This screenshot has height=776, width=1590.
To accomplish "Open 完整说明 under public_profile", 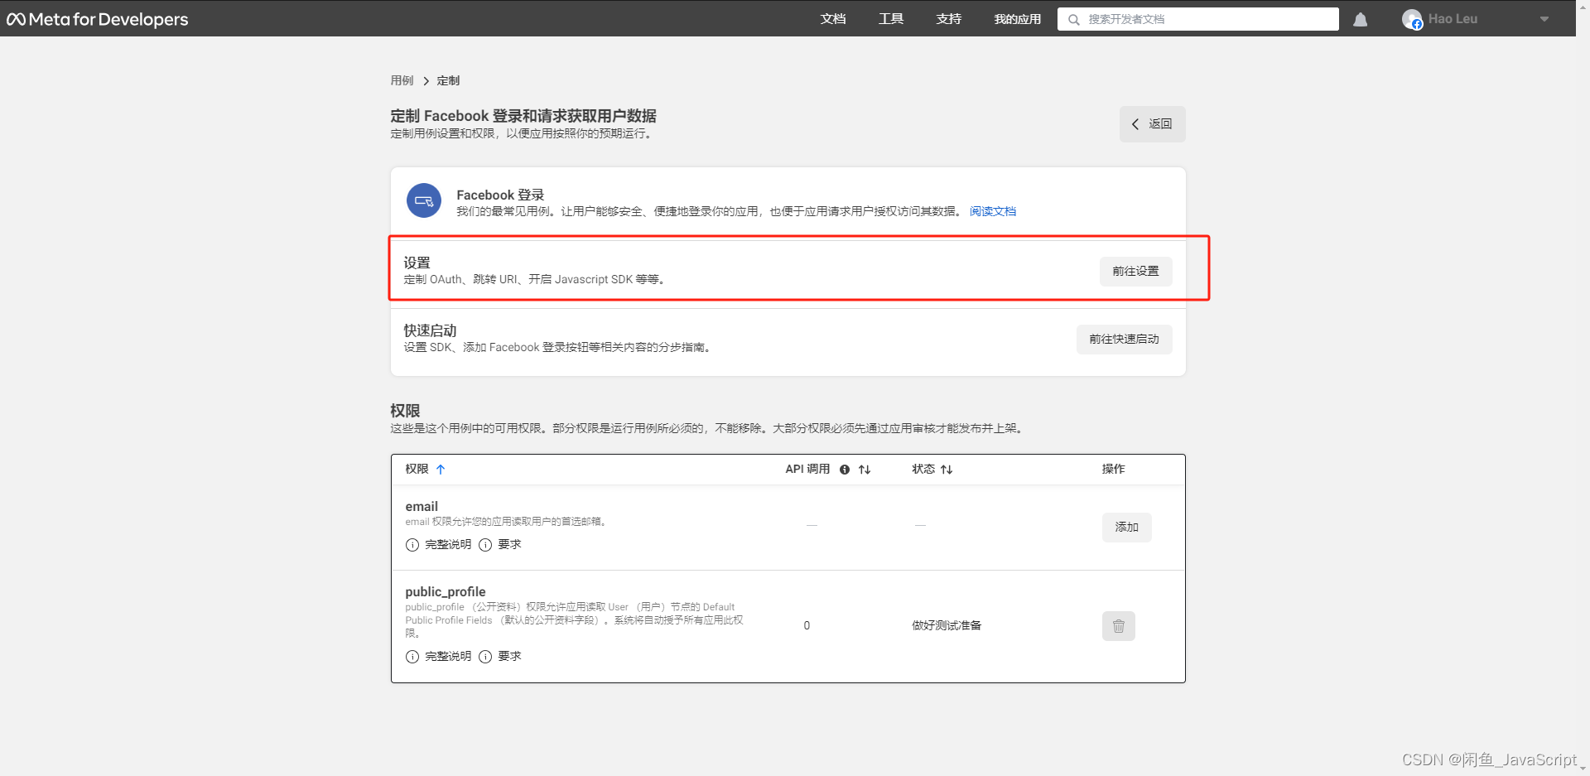I will pyautogui.click(x=439, y=657).
